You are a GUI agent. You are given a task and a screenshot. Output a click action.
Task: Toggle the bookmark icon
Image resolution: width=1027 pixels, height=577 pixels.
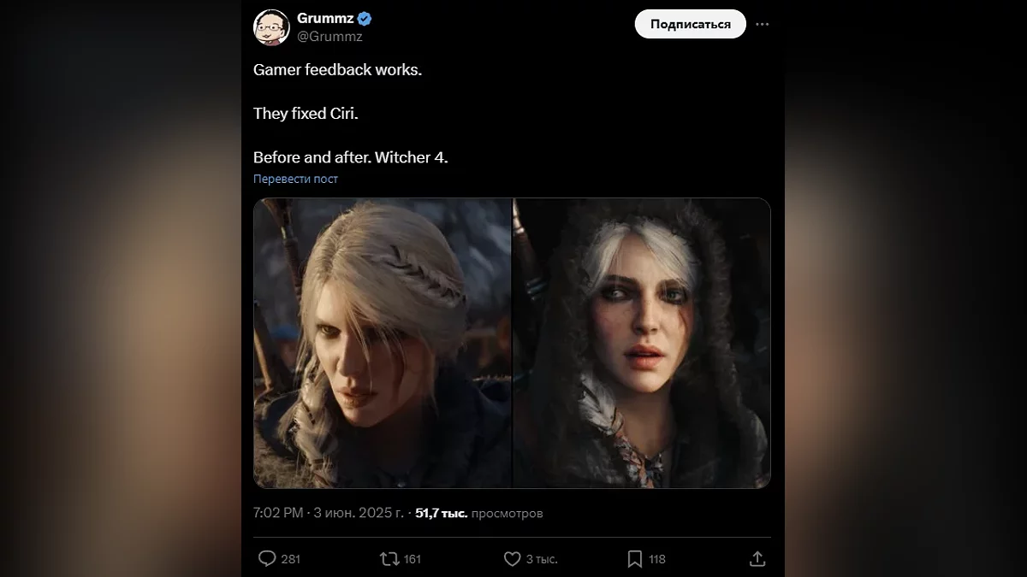635,559
